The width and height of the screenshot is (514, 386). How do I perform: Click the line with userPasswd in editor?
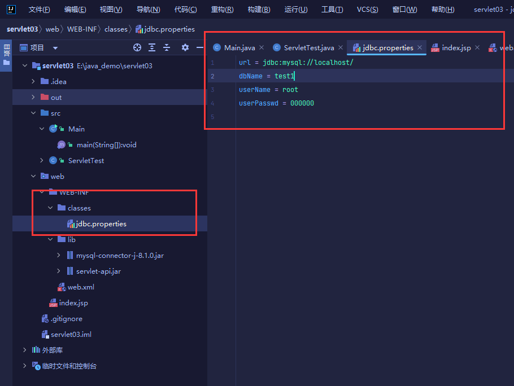276,103
